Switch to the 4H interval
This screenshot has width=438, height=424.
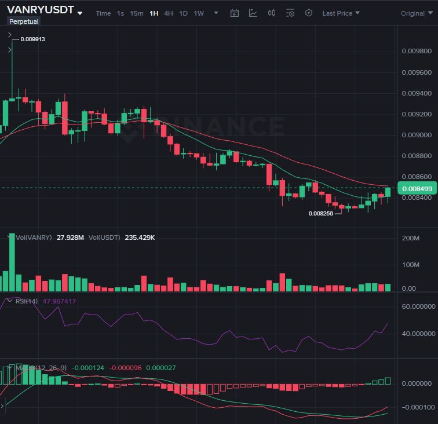point(169,13)
